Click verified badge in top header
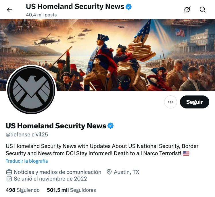The image size is (215, 197). coord(129,7)
